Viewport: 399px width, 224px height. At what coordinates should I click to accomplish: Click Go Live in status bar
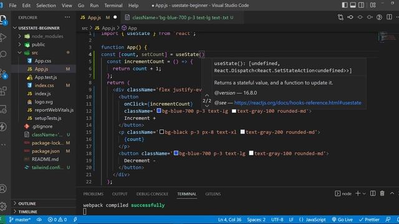coord(342,220)
